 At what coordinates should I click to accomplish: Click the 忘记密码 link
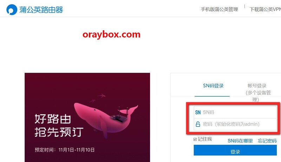click(267, 141)
